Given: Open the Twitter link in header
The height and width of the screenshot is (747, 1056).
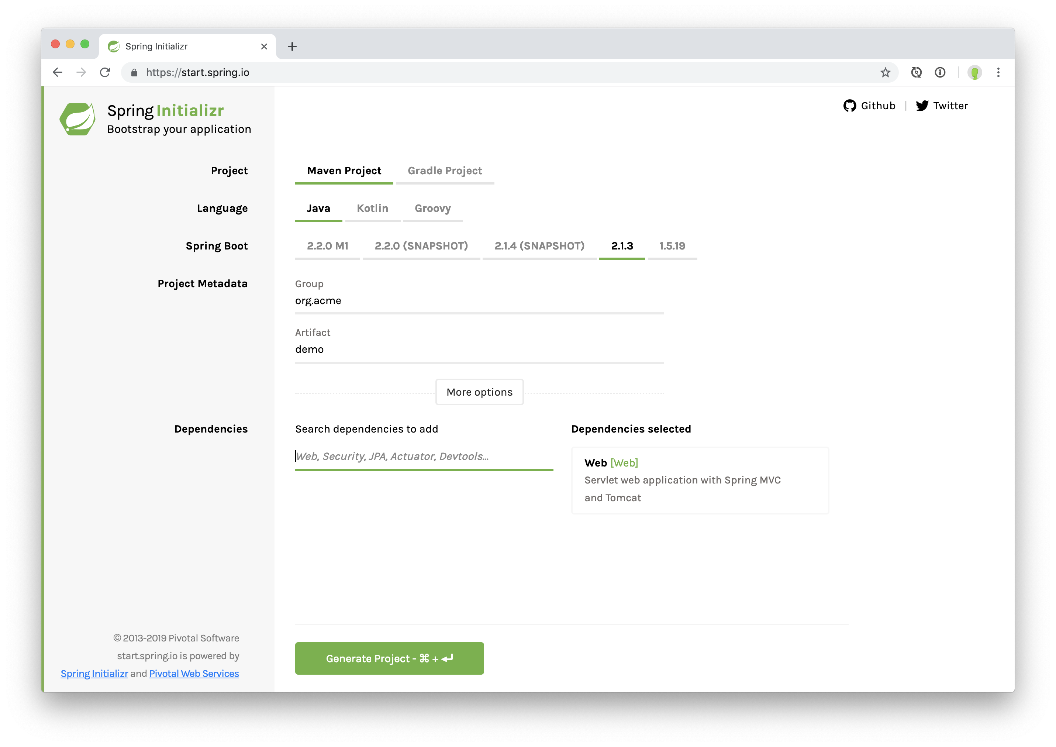Looking at the screenshot, I should pos(942,106).
